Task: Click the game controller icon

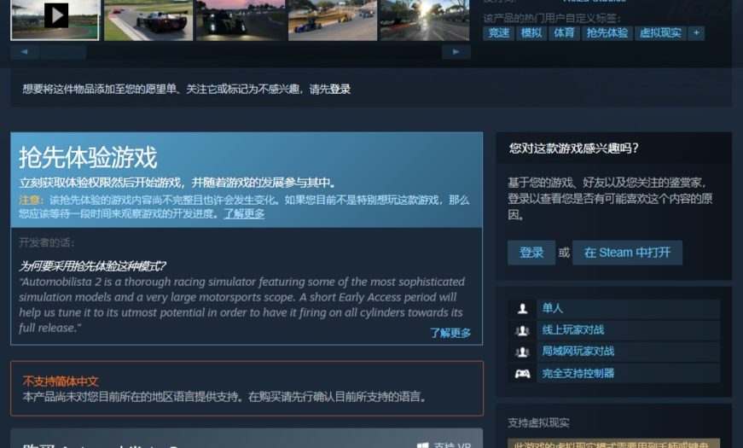Action: click(522, 374)
